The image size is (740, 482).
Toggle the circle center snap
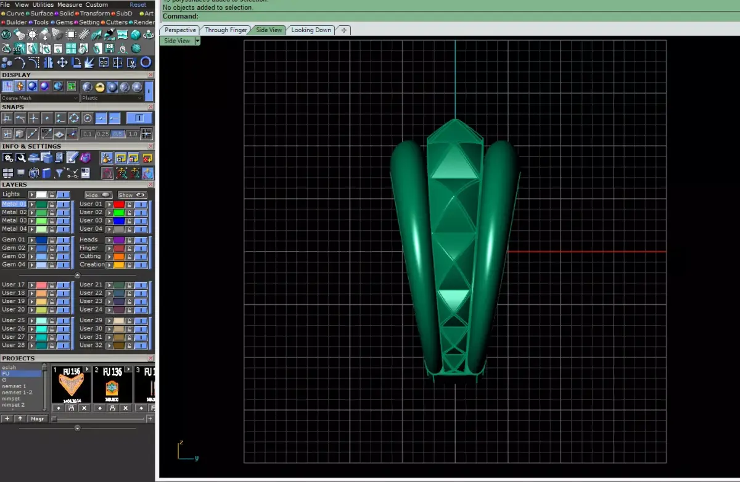click(87, 118)
